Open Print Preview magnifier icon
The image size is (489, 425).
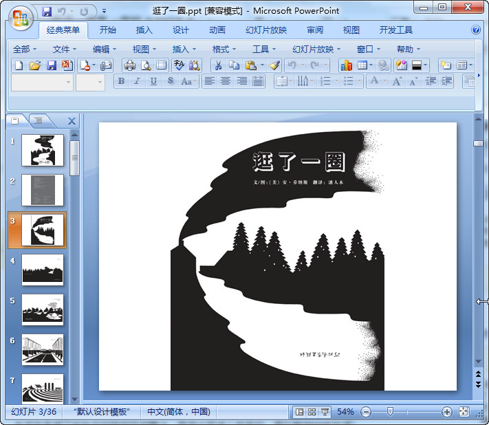click(146, 65)
